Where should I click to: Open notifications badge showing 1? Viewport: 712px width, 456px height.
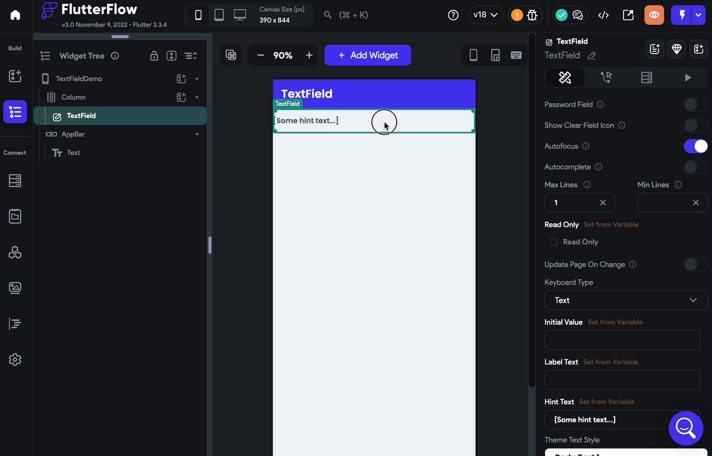tap(517, 15)
